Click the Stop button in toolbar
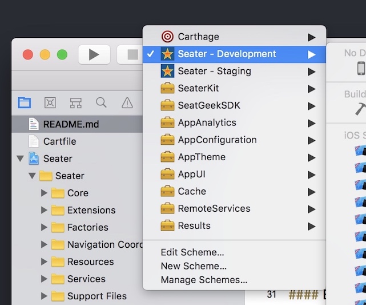366x305 pixels. point(130,54)
